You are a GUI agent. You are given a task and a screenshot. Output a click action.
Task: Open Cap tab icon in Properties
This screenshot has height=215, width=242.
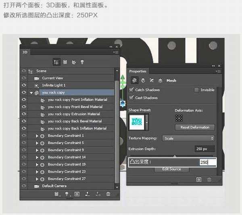coord(152,81)
